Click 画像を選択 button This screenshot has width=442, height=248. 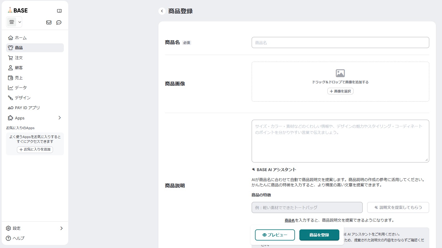[340, 91]
